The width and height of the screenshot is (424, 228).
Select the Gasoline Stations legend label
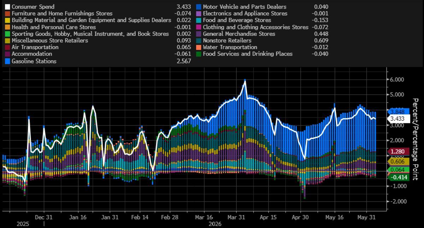coord(34,61)
